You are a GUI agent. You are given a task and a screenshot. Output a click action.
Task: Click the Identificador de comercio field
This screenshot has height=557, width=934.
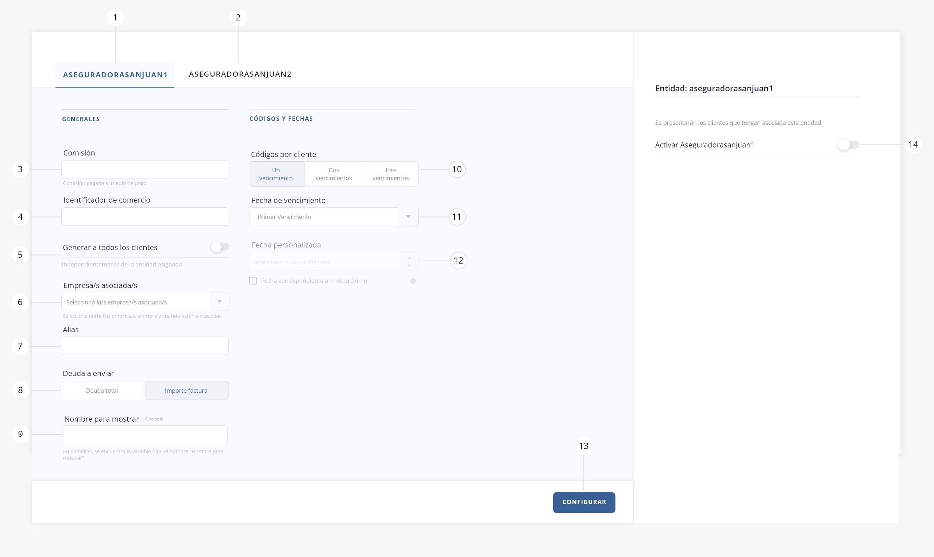click(145, 217)
